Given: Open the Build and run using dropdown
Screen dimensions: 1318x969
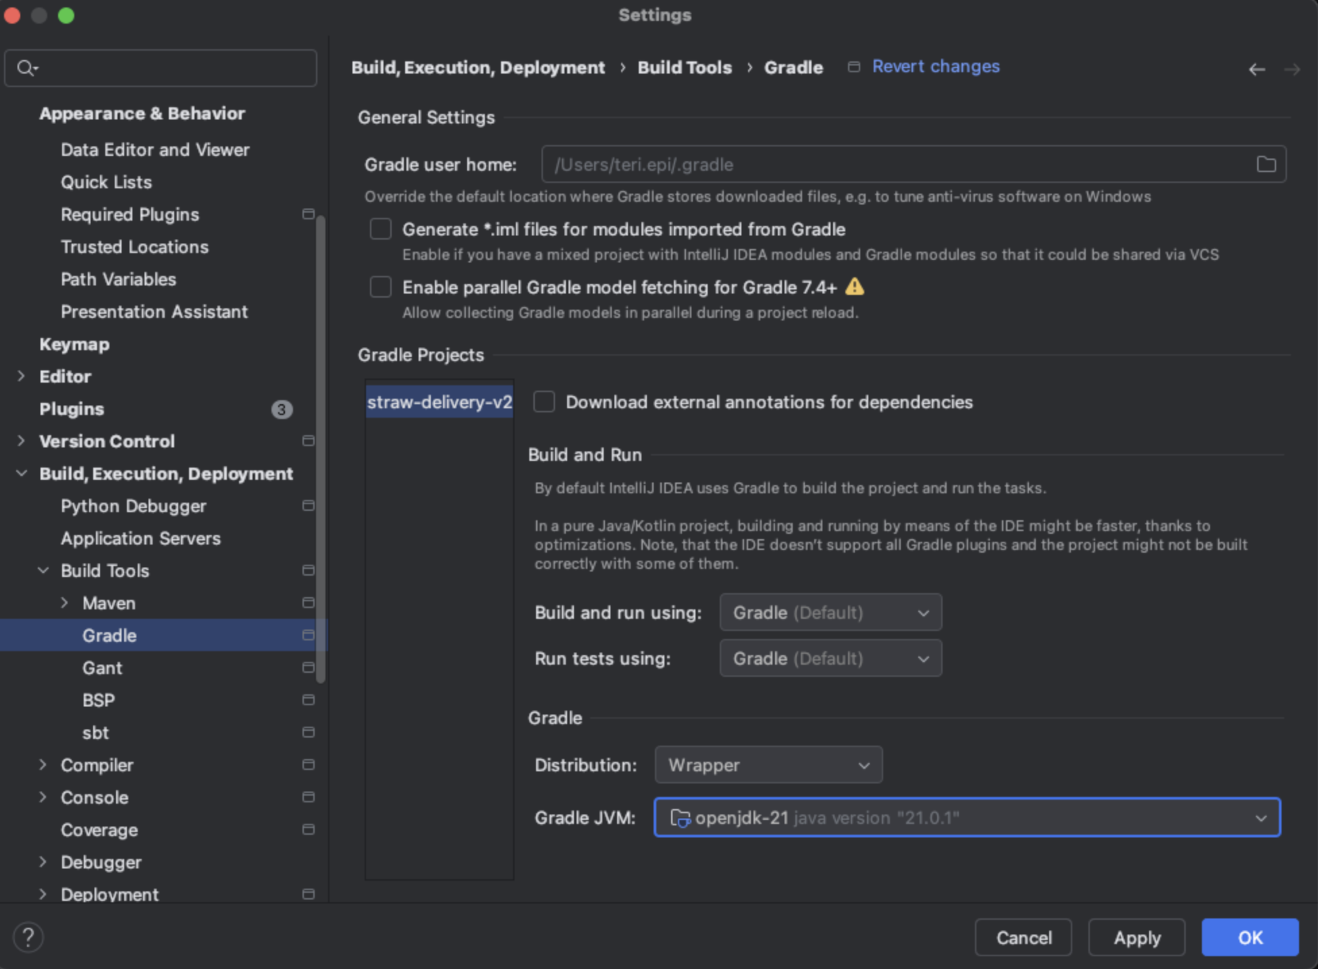Looking at the screenshot, I should click(x=830, y=613).
